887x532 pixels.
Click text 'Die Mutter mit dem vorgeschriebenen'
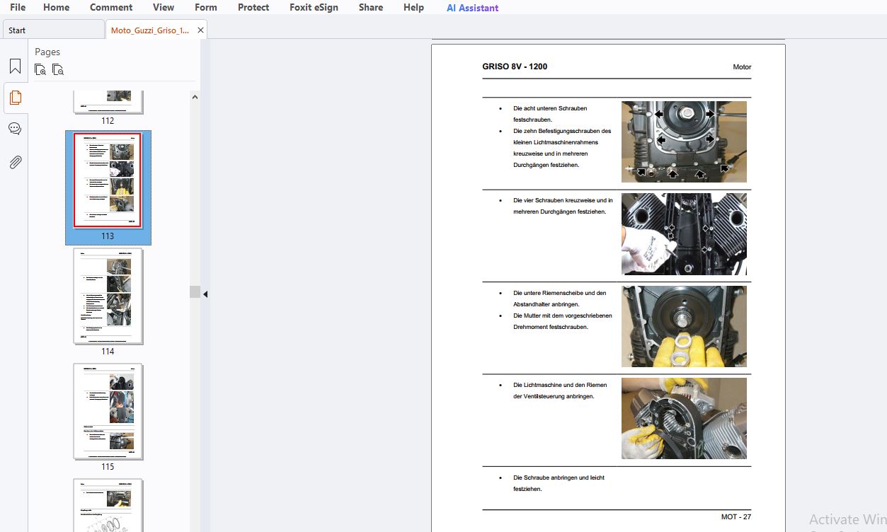pos(563,316)
